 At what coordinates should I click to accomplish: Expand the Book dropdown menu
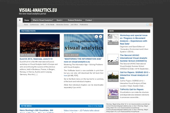click(x=59, y=20)
